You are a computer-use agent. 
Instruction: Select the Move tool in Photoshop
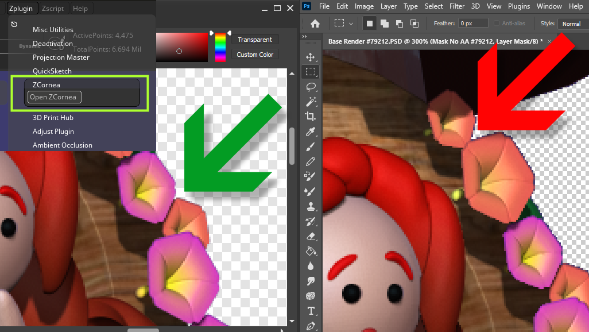tap(310, 57)
